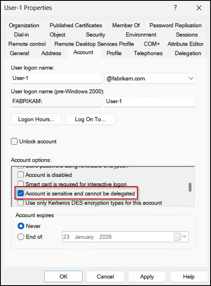Click the OK button
The image size is (211, 286).
(63, 277)
